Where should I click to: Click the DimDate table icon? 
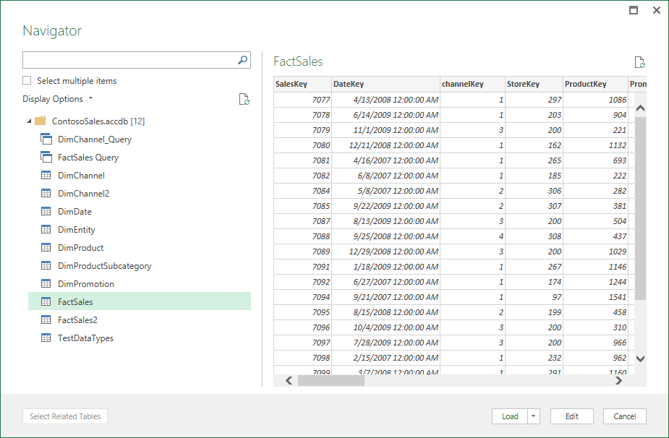point(46,212)
